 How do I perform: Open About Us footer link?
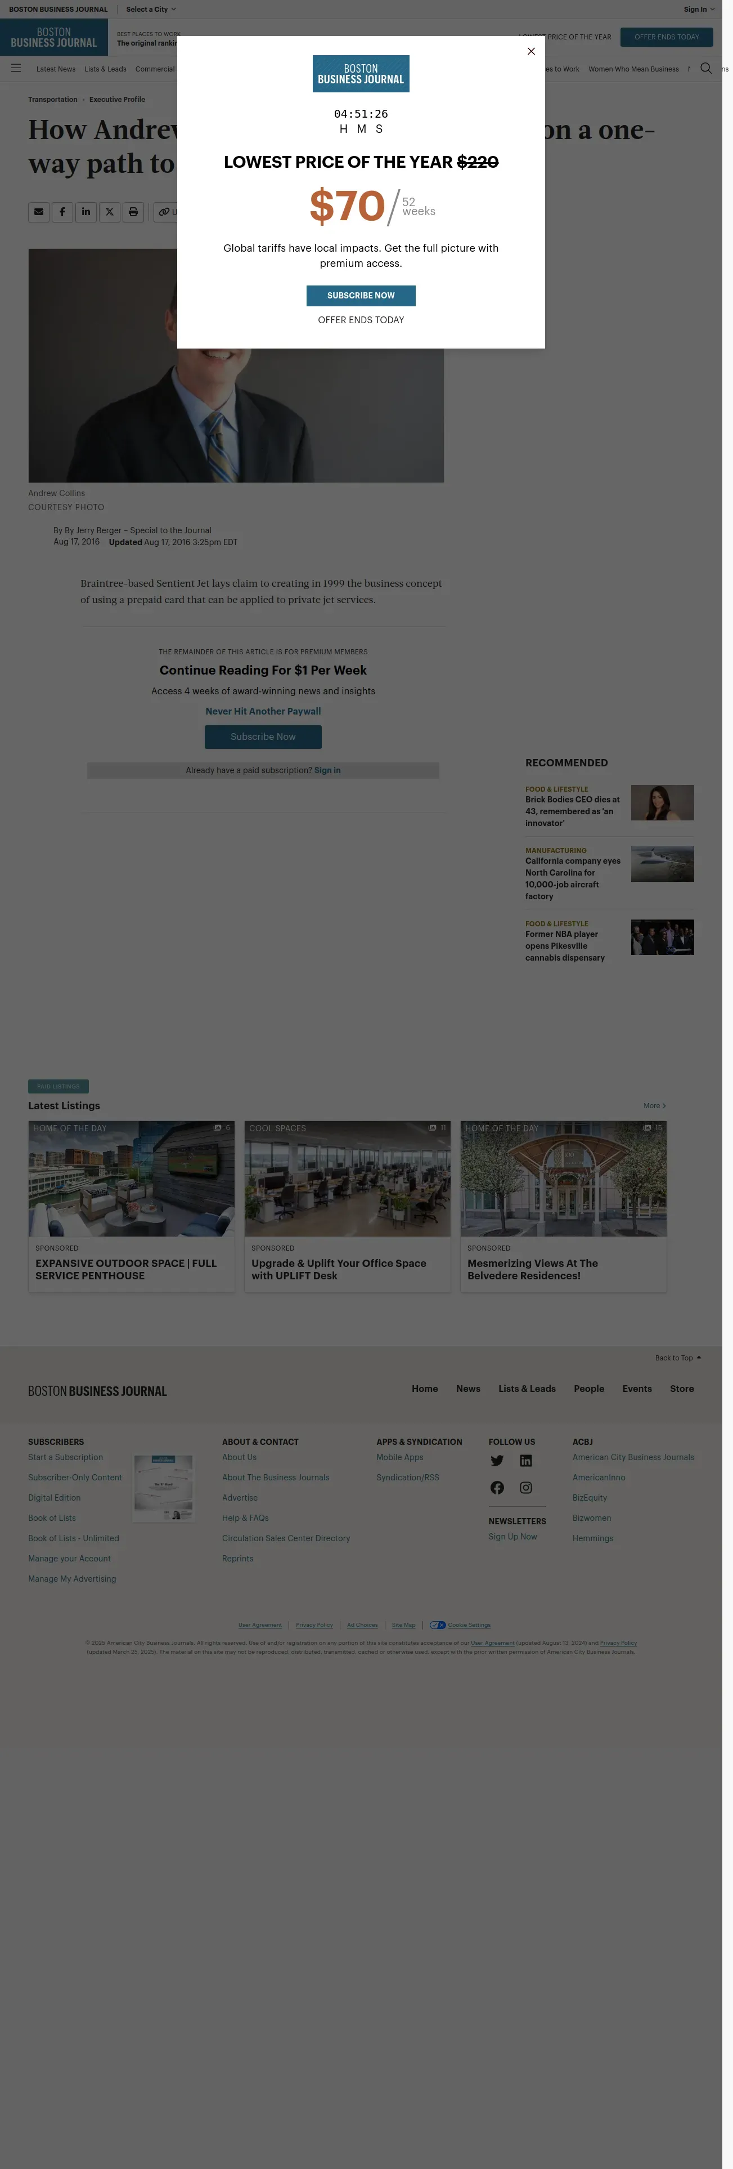(x=240, y=1457)
